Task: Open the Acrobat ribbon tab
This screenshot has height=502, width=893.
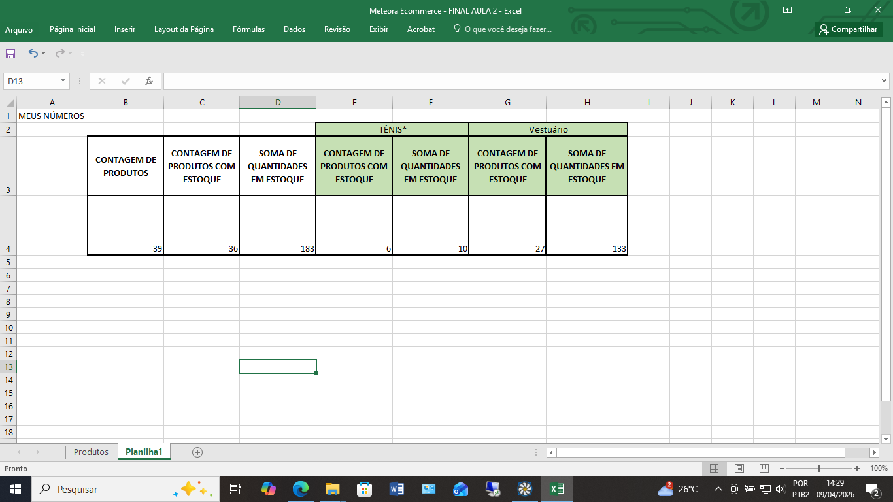Action: coord(421,29)
